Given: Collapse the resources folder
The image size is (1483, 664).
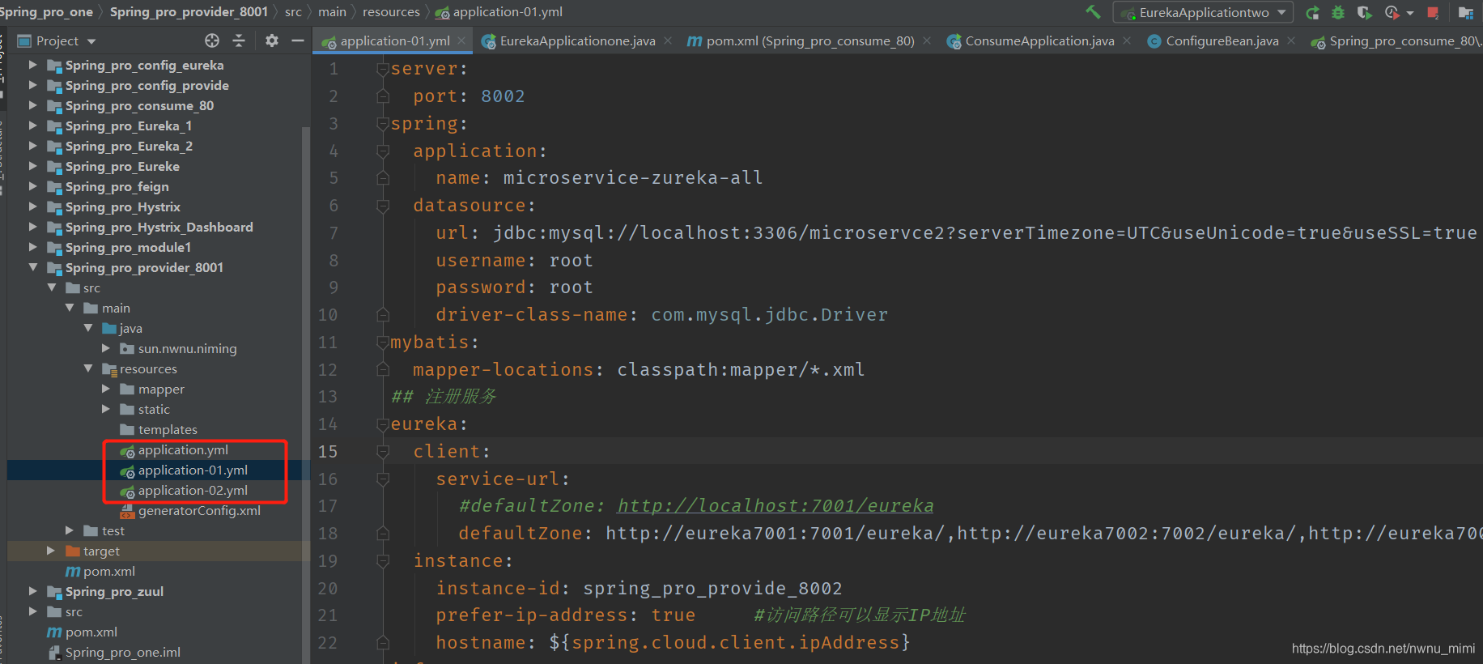Looking at the screenshot, I should (x=88, y=368).
